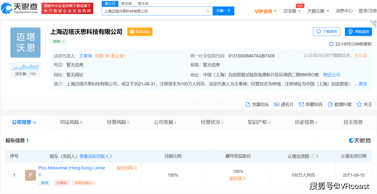Click the 消息中心 link
This screenshot has height=194, width=377.
(x=344, y=11)
